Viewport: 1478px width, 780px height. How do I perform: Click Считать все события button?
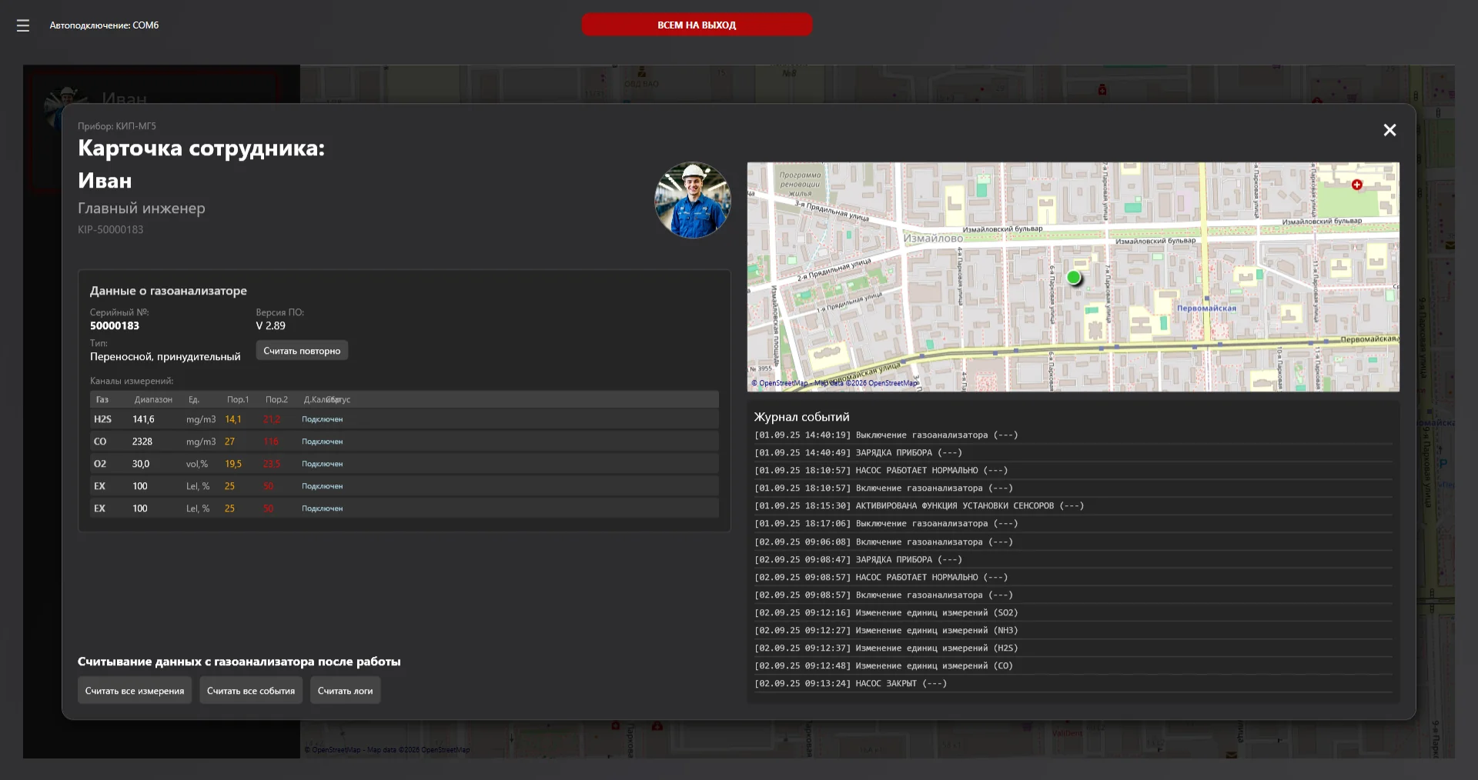251,691
